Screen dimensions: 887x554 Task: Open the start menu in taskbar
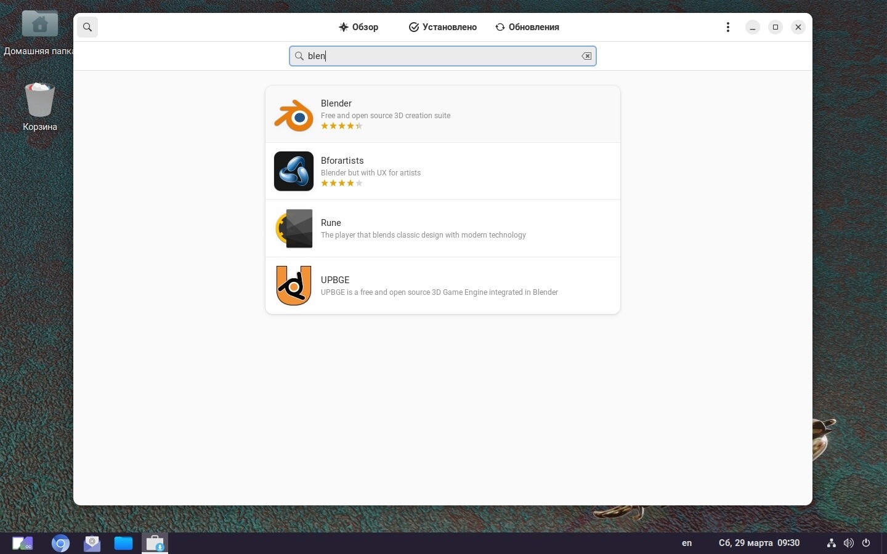(22, 544)
